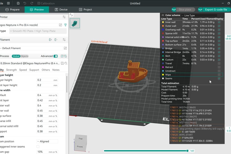Image resolution: width=231 pixels, height=154 pixels.
Task: Click the settings list icon next to Advanced toggle
Action: tap(62, 56)
